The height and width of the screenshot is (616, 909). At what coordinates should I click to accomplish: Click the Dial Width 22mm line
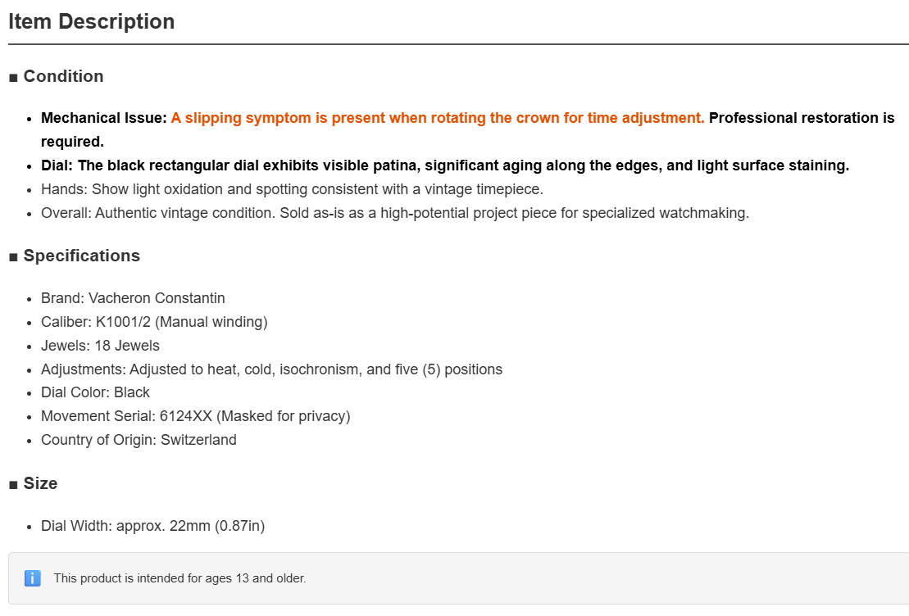(x=153, y=526)
